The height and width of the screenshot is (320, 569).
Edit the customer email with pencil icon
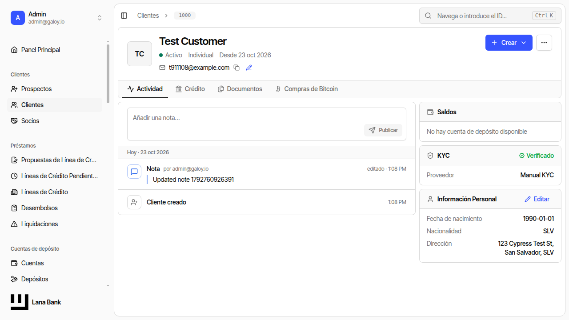249,68
